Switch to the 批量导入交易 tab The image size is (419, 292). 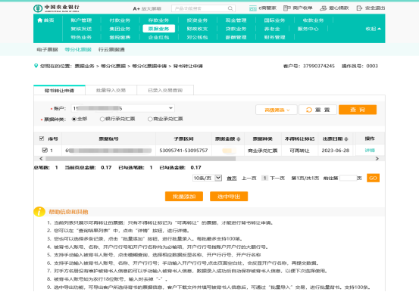[111, 90]
